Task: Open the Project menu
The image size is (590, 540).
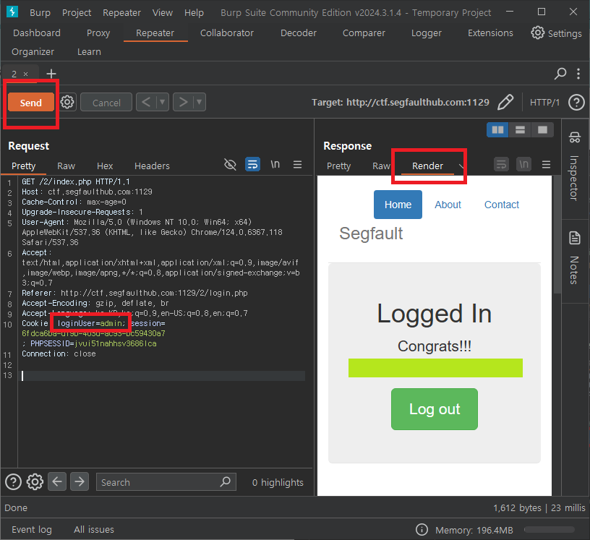Action: [76, 12]
